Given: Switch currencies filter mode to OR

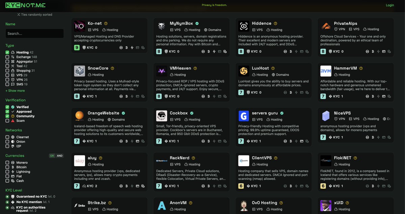Looking at the screenshot, I should [52, 156].
